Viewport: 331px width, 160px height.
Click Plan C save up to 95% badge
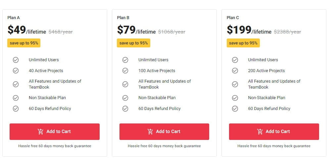click(x=243, y=43)
